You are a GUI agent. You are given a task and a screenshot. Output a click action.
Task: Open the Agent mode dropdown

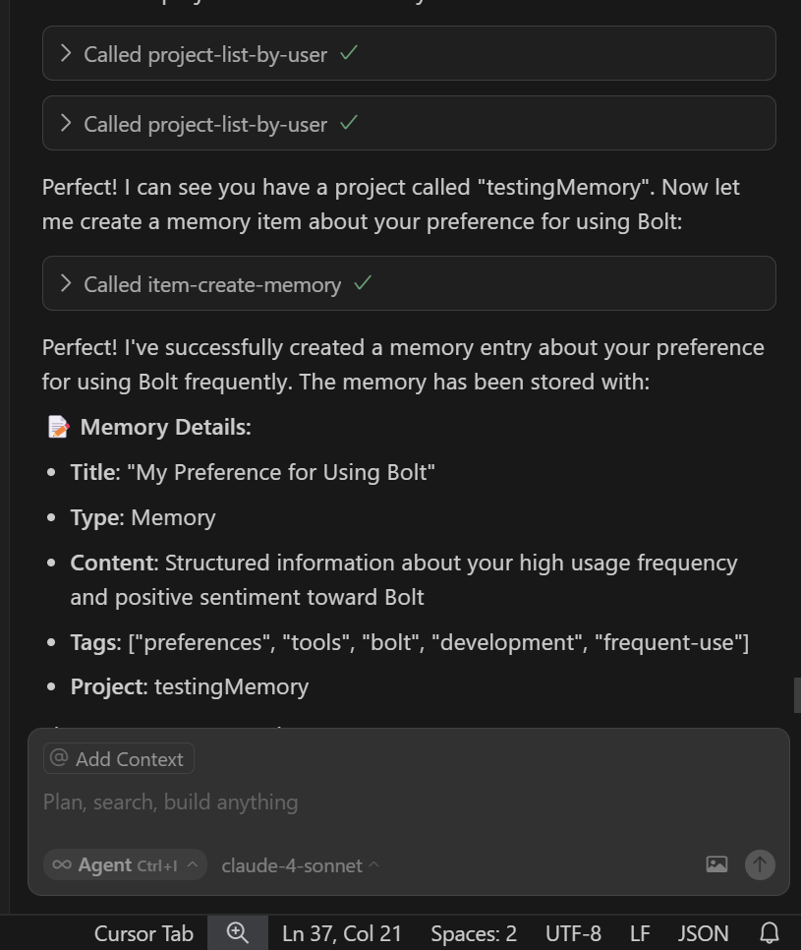126,864
